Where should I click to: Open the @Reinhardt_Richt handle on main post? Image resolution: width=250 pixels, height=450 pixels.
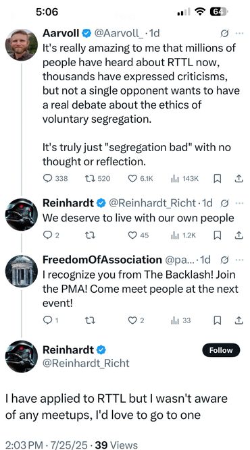(86, 363)
